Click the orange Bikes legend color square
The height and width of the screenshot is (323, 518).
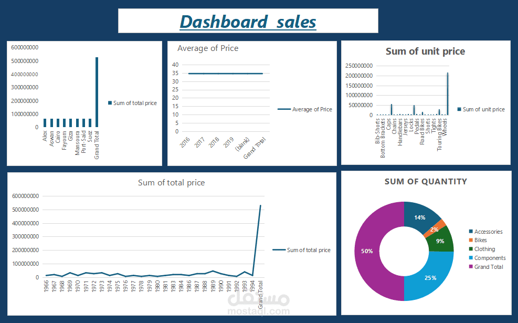(471, 240)
